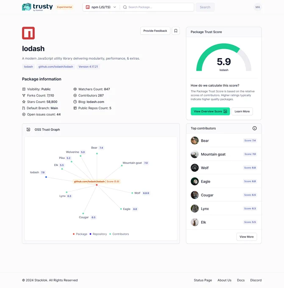Click the red npm package logo
Screen dimensions: 284x288
click(x=28, y=33)
